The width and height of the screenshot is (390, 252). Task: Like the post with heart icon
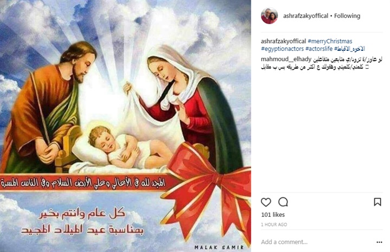point(266,202)
